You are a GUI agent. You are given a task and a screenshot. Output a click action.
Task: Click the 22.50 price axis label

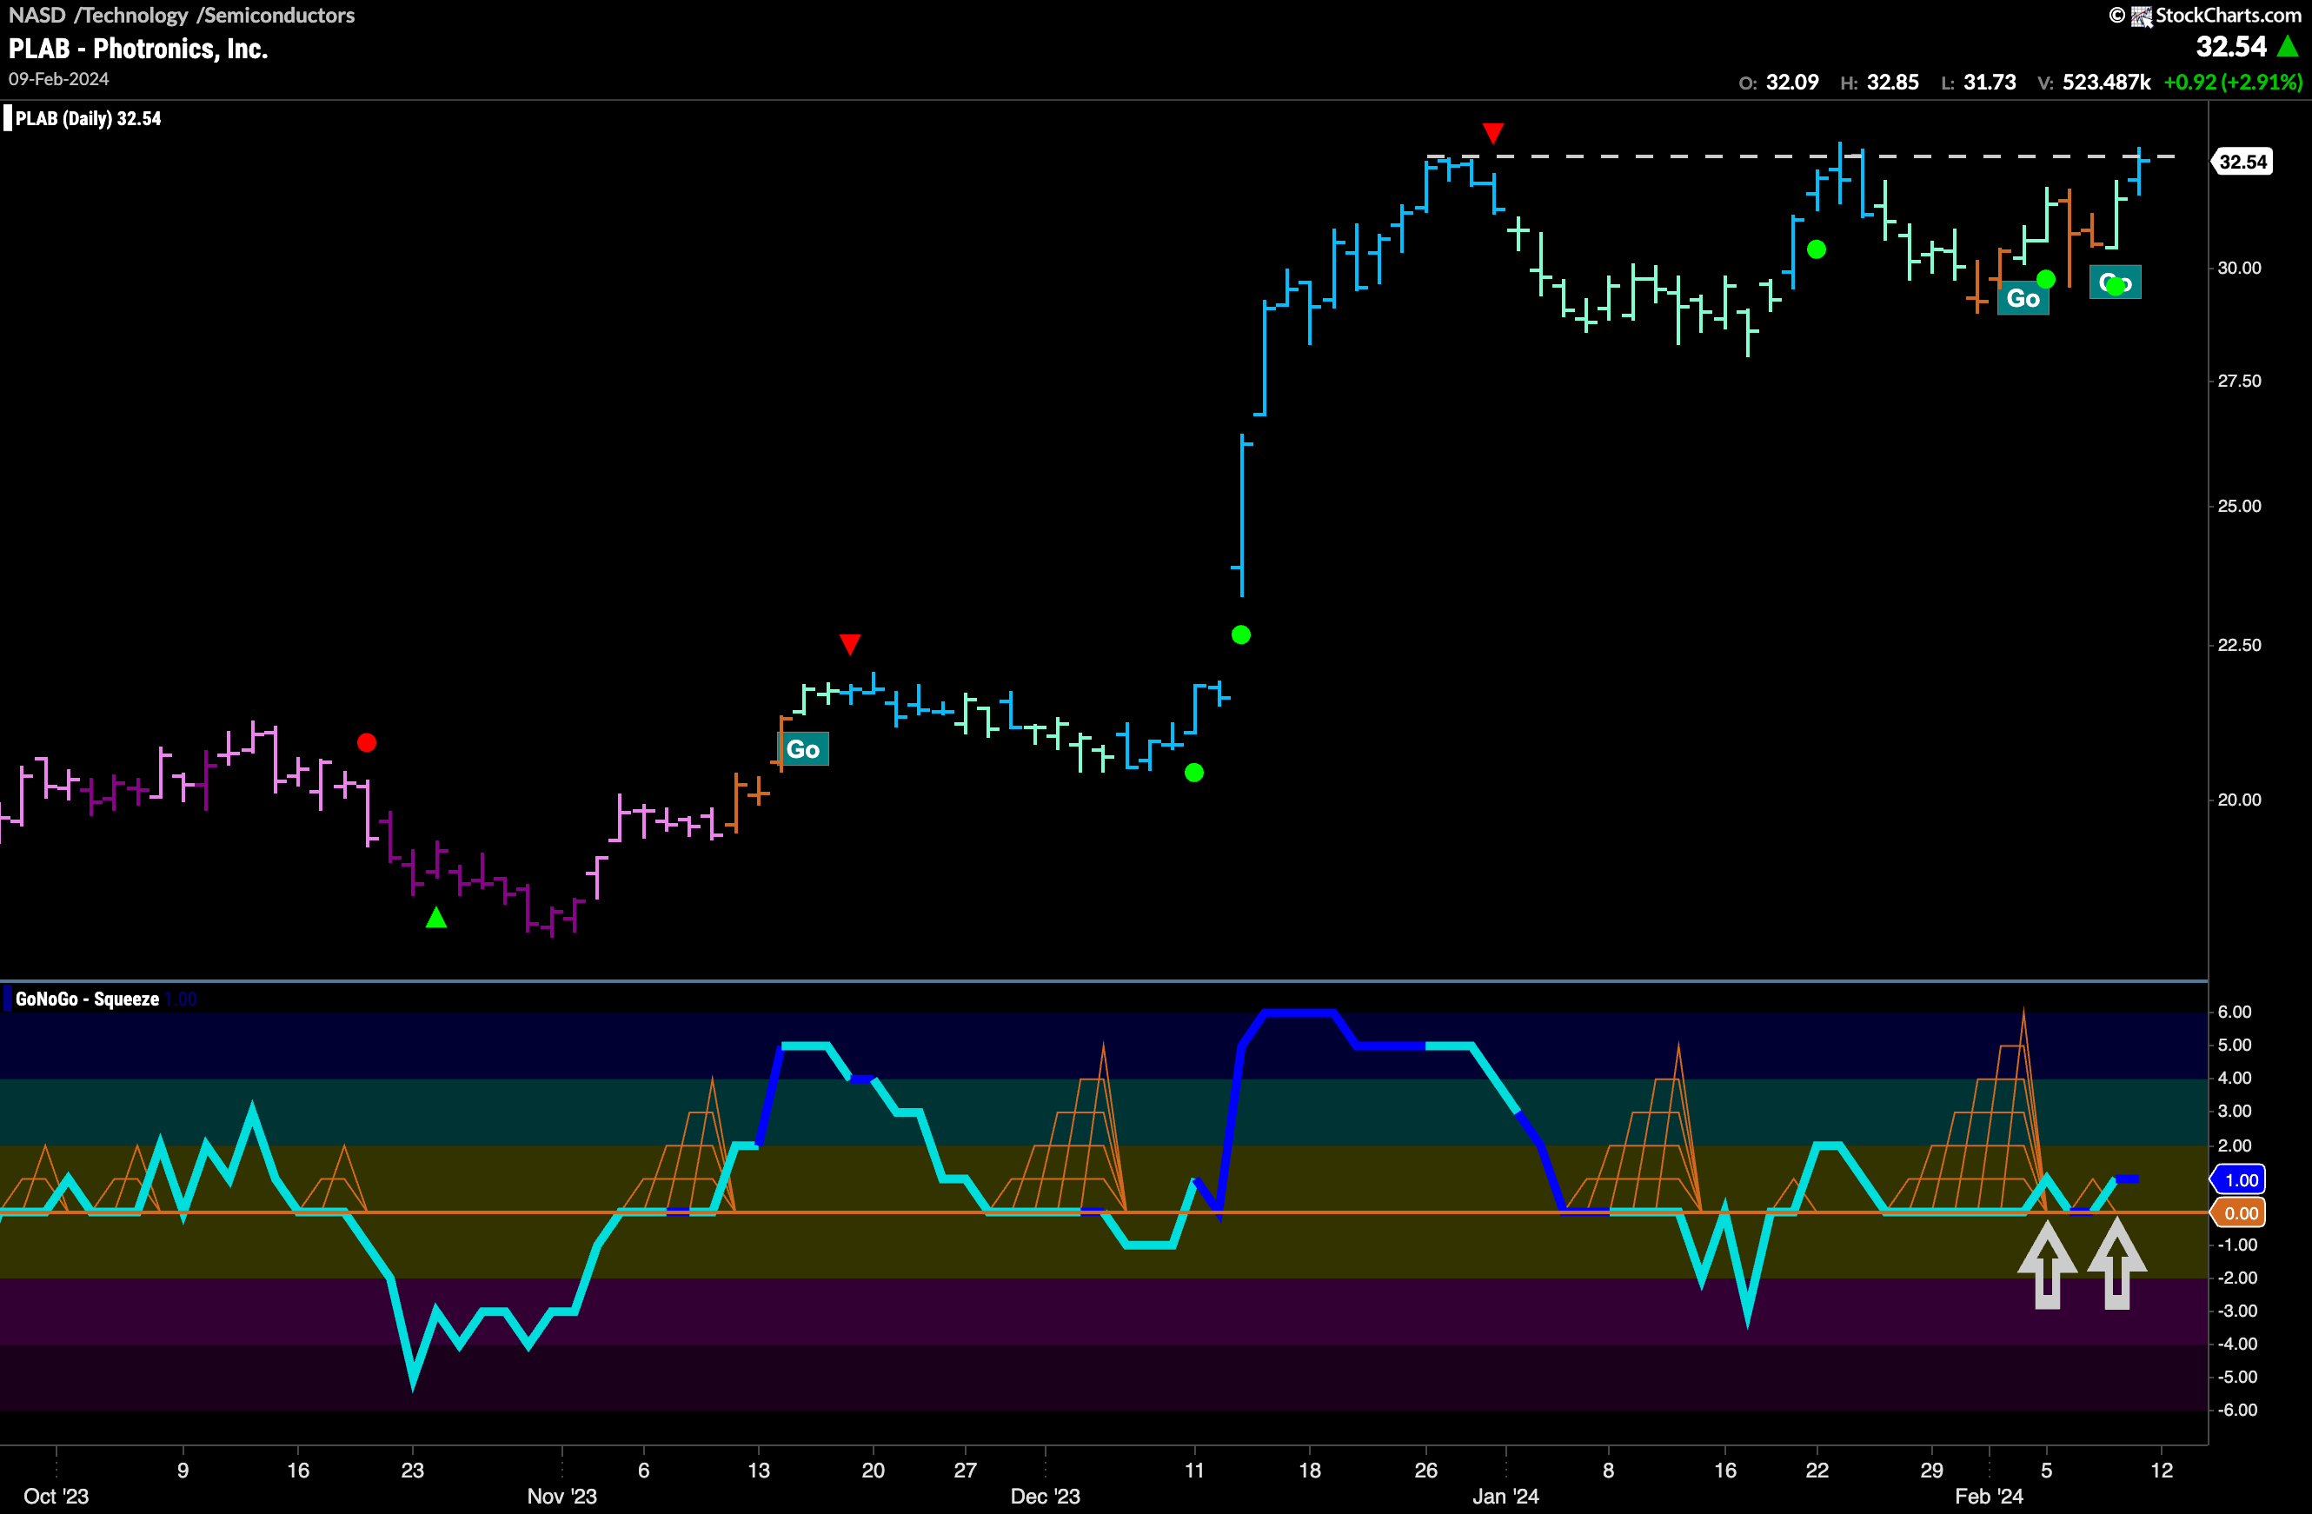click(x=2239, y=646)
